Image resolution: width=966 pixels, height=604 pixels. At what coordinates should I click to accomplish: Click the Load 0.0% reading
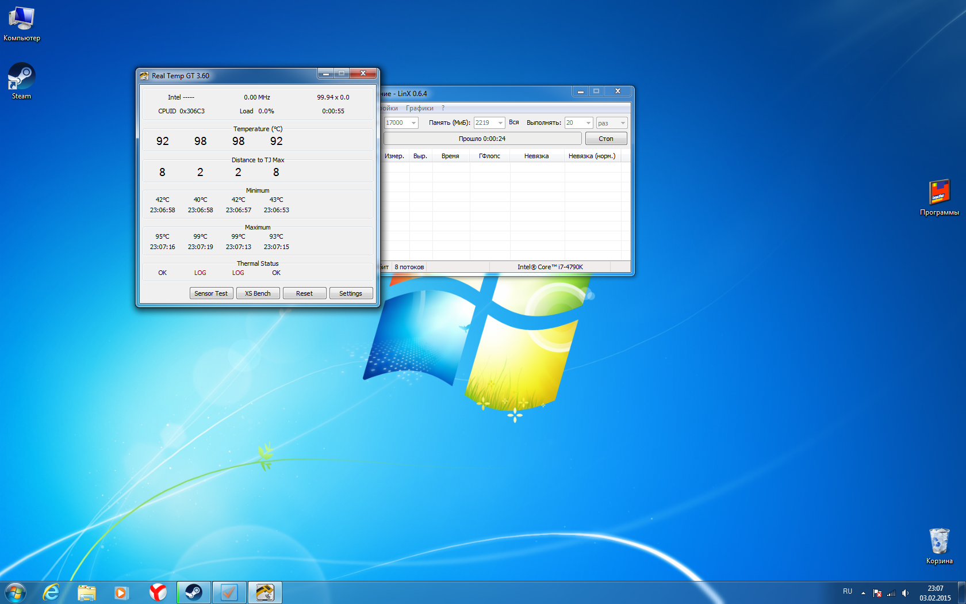coord(256,111)
